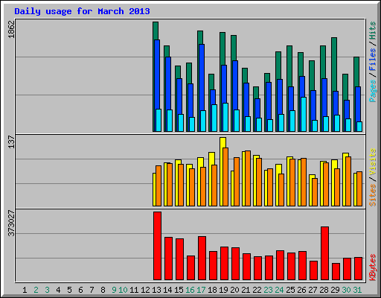Image resolution: width=381 pixels, height=298 pixels.
Task: Select the cyan Pages bar for day 26
Action: coord(303,114)
